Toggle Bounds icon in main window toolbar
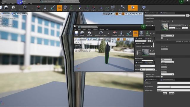Image resolution: width=190 pixels, height=107 pixels. point(65,8)
